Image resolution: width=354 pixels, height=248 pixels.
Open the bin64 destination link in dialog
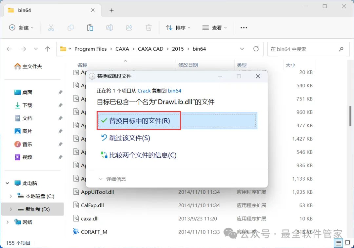click(x=174, y=91)
